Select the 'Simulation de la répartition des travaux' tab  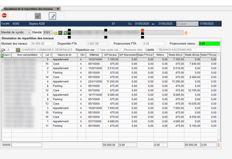[x=28, y=9]
